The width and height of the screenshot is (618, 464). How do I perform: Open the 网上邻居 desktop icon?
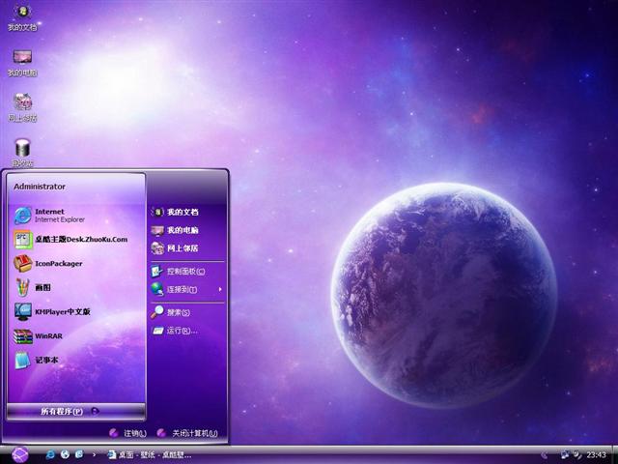point(22,105)
